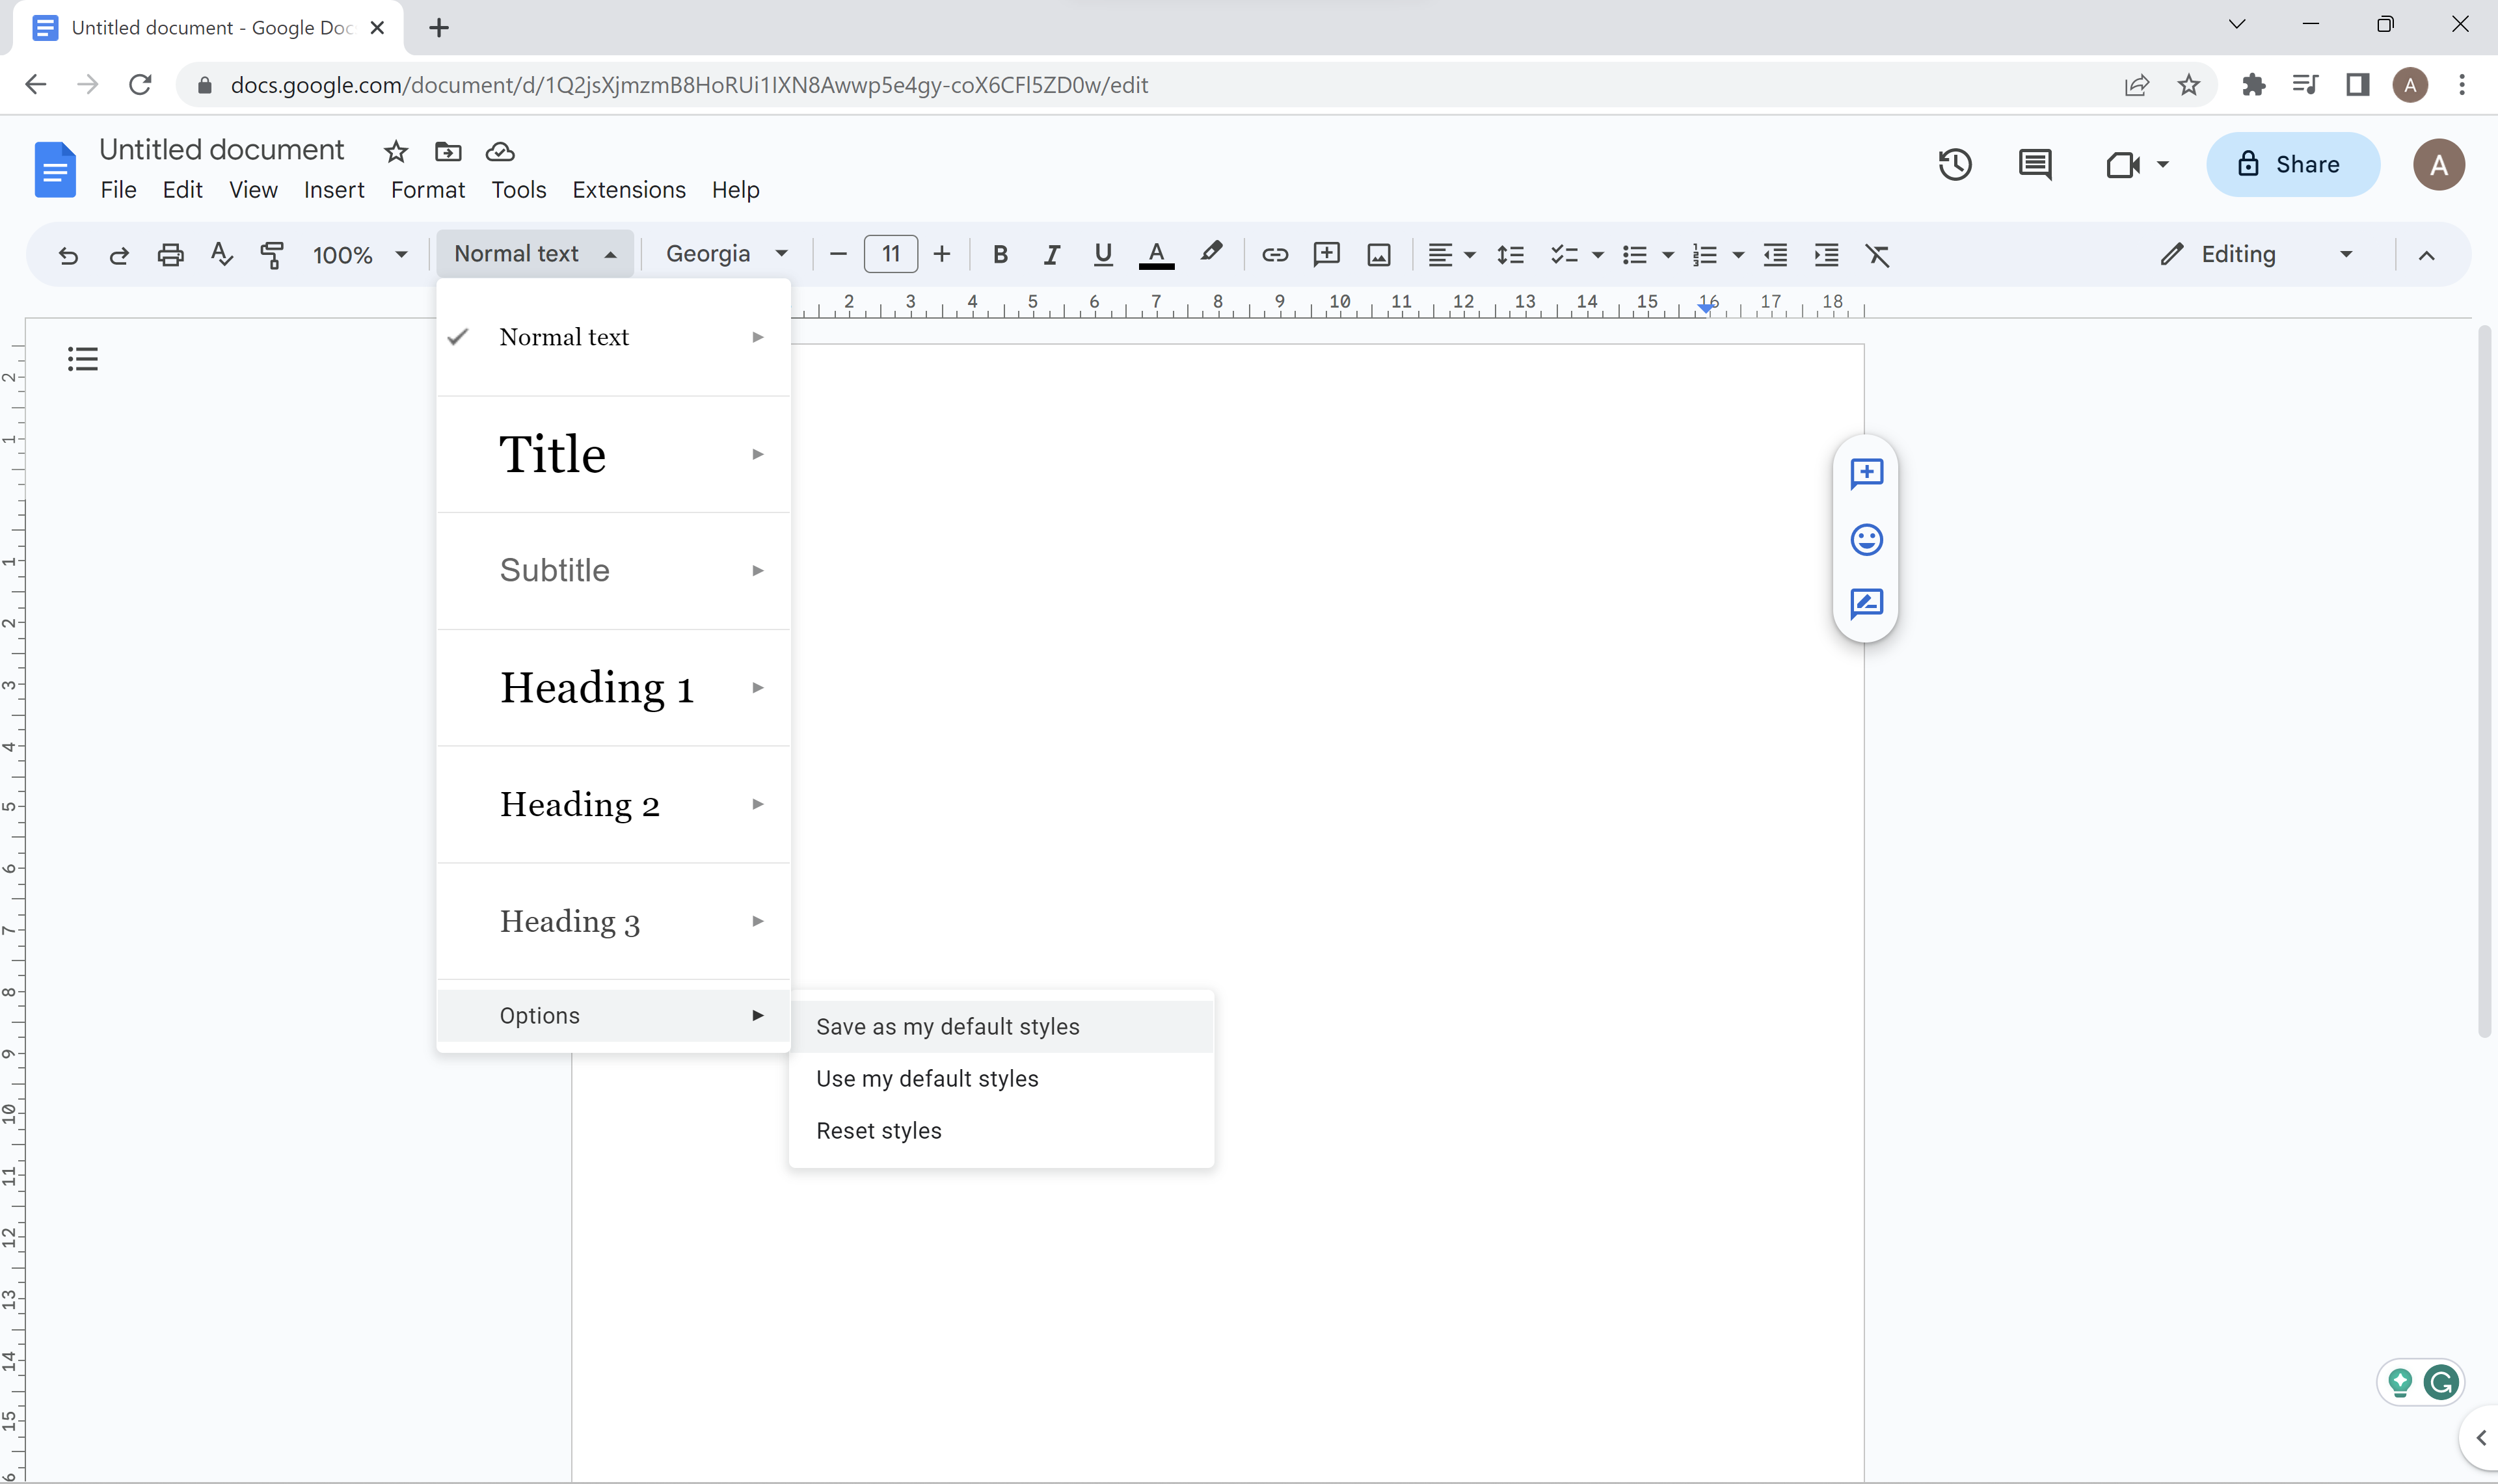Toggle the bulleted list button
Screen dimensions: 2498x1484
coord(1634,255)
